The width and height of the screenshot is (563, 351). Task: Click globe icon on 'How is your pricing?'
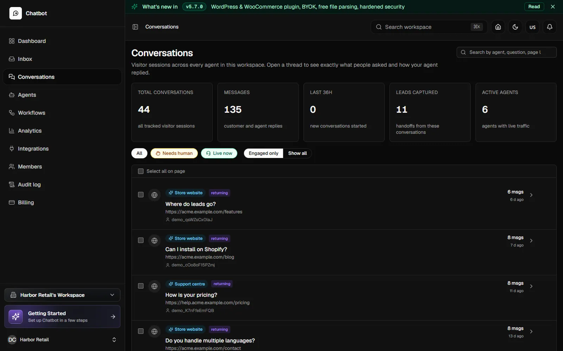(x=154, y=286)
